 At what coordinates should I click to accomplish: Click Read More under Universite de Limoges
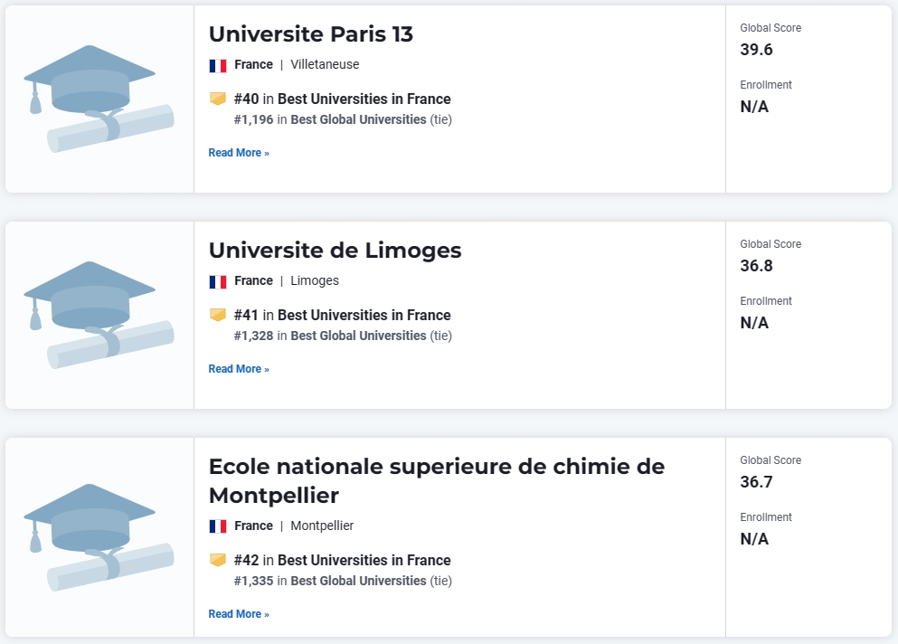239,369
